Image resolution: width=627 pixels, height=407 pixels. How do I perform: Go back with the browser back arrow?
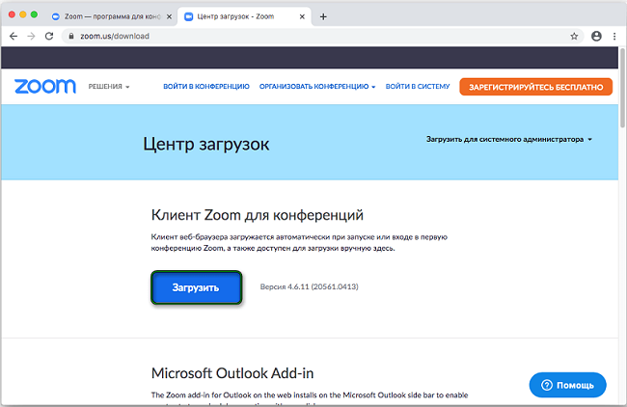tap(14, 36)
